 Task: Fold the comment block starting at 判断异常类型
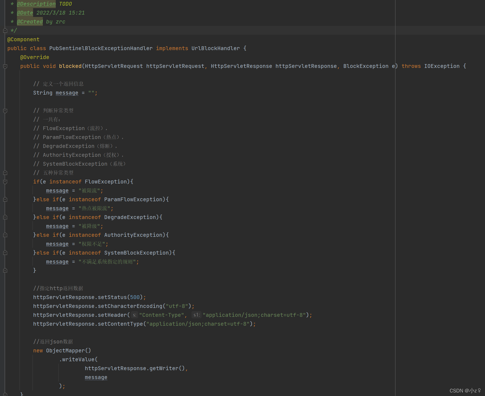click(5, 111)
